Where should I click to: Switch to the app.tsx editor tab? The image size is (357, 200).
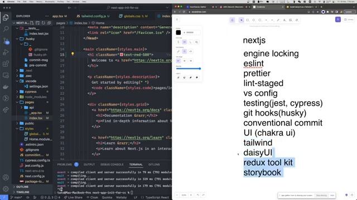[59, 16]
